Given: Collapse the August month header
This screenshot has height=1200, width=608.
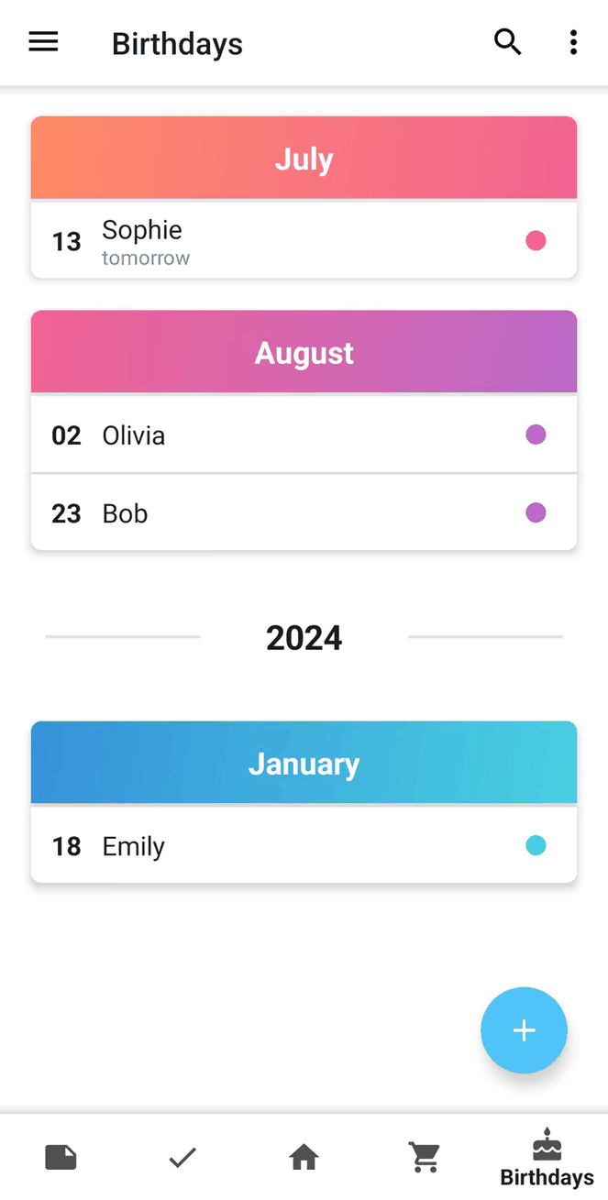Looking at the screenshot, I should 304,352.
